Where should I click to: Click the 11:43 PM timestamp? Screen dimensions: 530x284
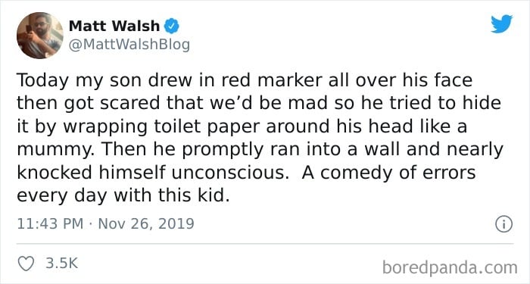click(x=50, y=224)
